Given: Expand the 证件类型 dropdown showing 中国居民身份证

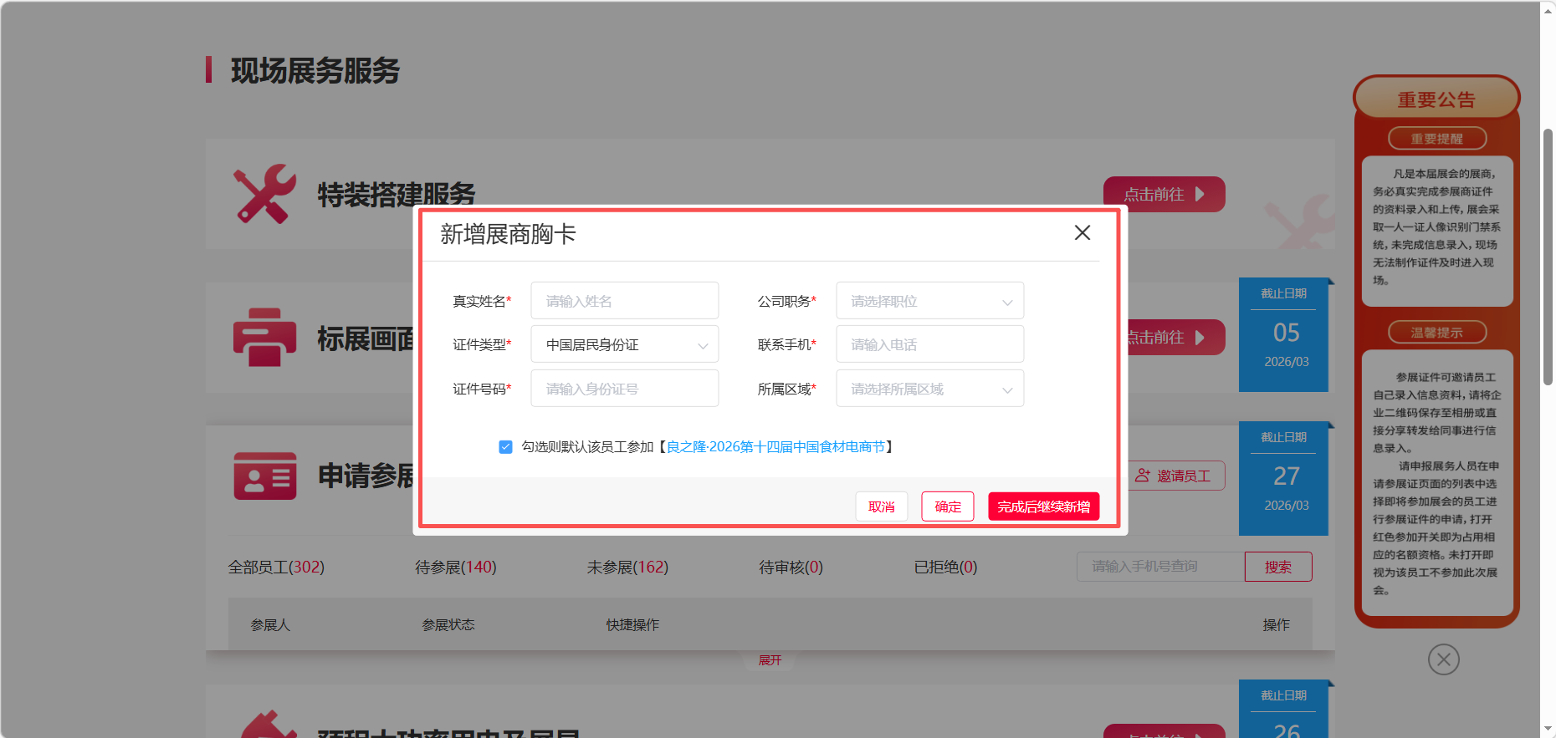Looking at the screenshot, I should pos(624,345).
